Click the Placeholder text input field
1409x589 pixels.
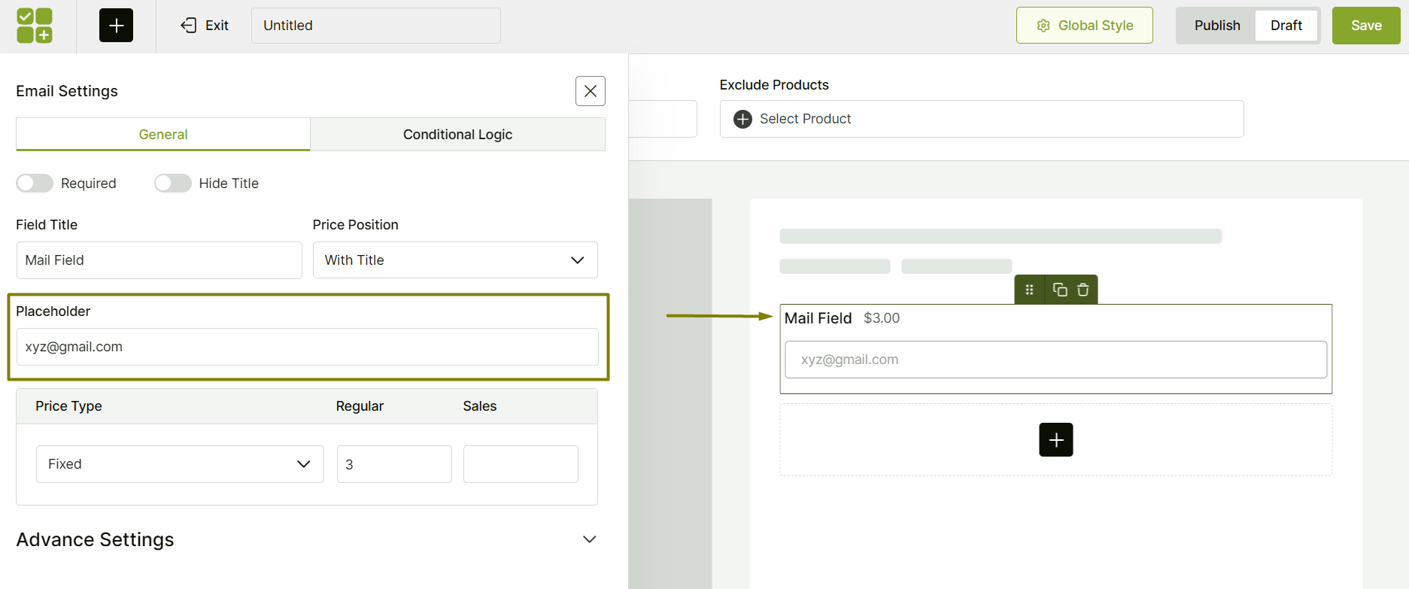pos(307,347)
